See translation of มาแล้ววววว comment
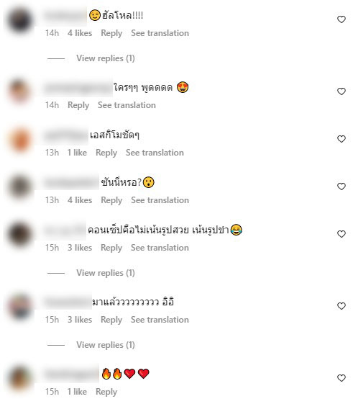Image resolution: width=353 pixels, height=404 pixels. [160, 320]
